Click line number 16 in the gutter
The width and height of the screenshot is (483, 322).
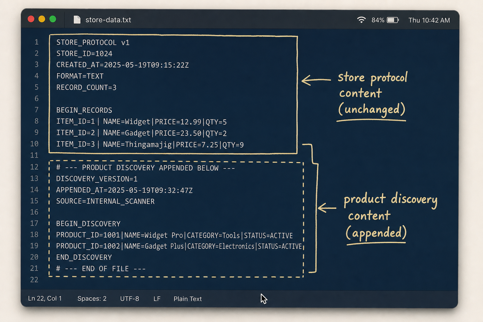coord(34,212)
